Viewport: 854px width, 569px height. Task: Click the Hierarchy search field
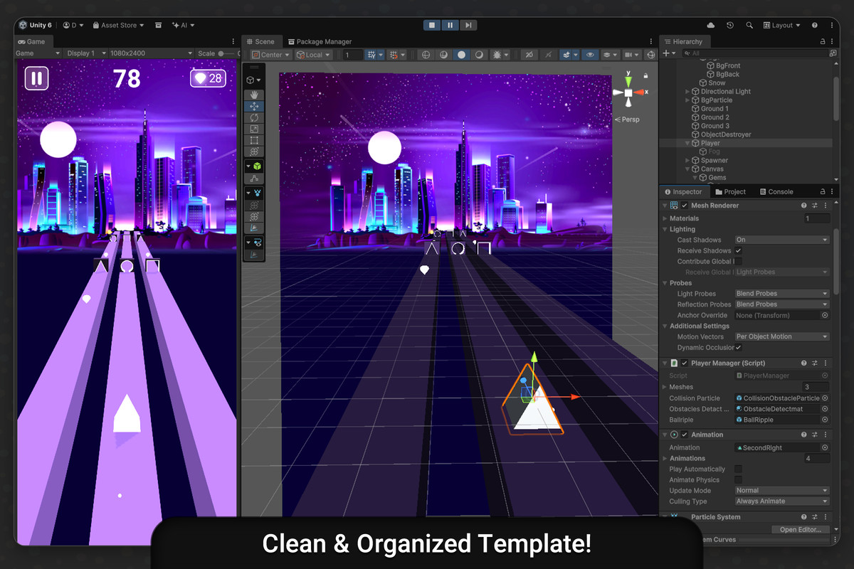754,53
